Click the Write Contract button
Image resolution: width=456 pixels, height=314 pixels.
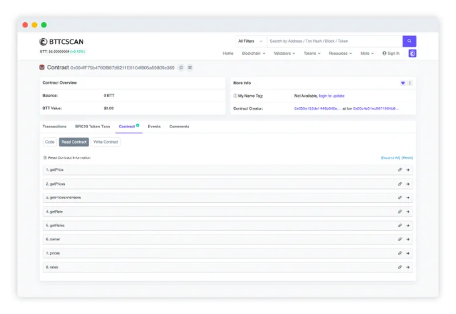tap(105, 142)
